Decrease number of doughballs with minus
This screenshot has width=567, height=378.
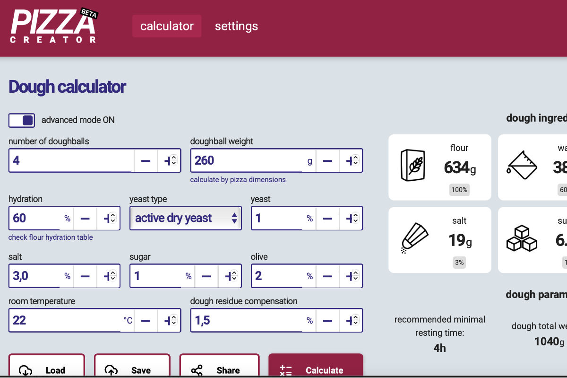pyautogui.click(x=146, y=161)
